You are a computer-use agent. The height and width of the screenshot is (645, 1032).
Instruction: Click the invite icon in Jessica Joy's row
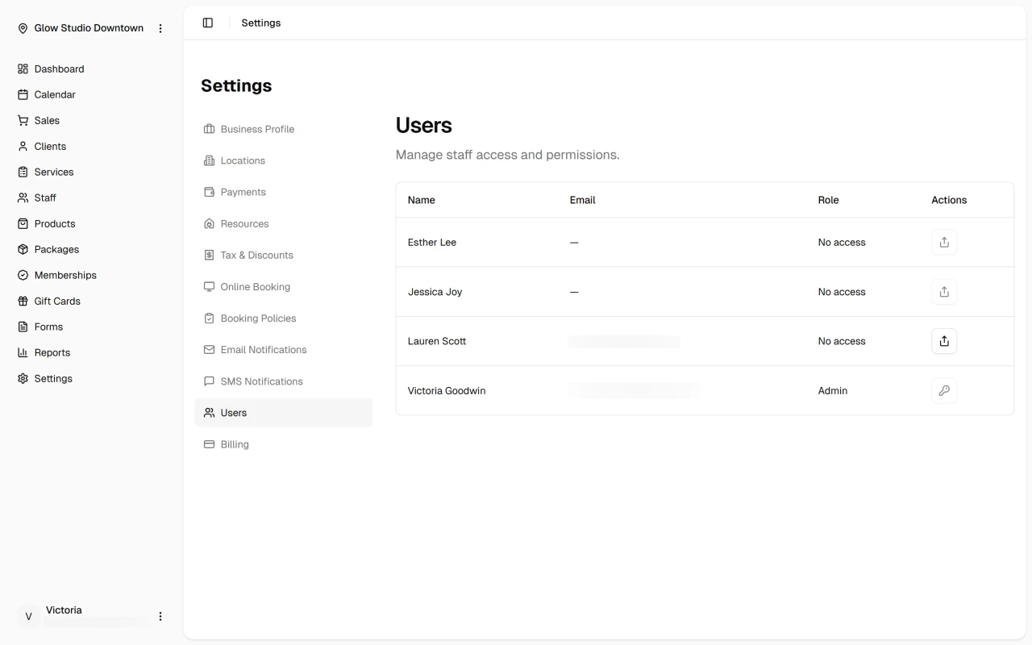click(x=944, y=291)
